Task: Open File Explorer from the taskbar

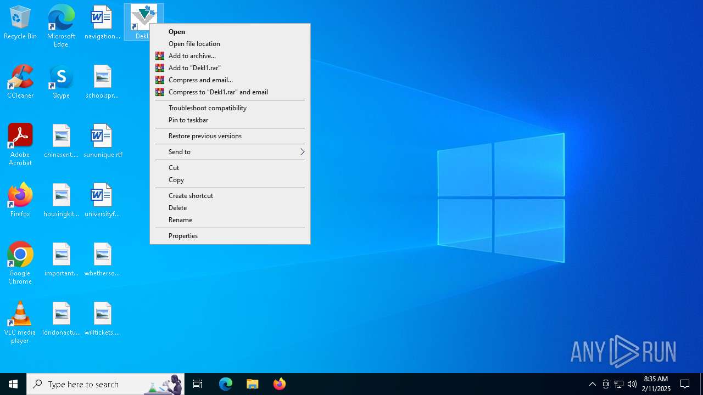Action: pos(253,384)
